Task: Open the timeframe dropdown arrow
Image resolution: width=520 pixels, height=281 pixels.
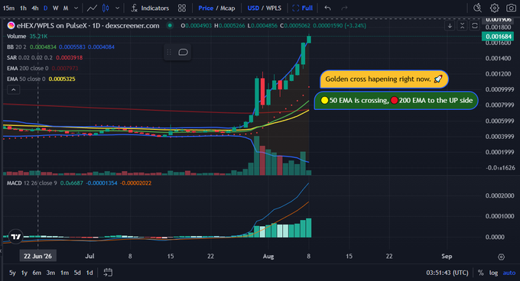Action: click(x=76, y=8)
